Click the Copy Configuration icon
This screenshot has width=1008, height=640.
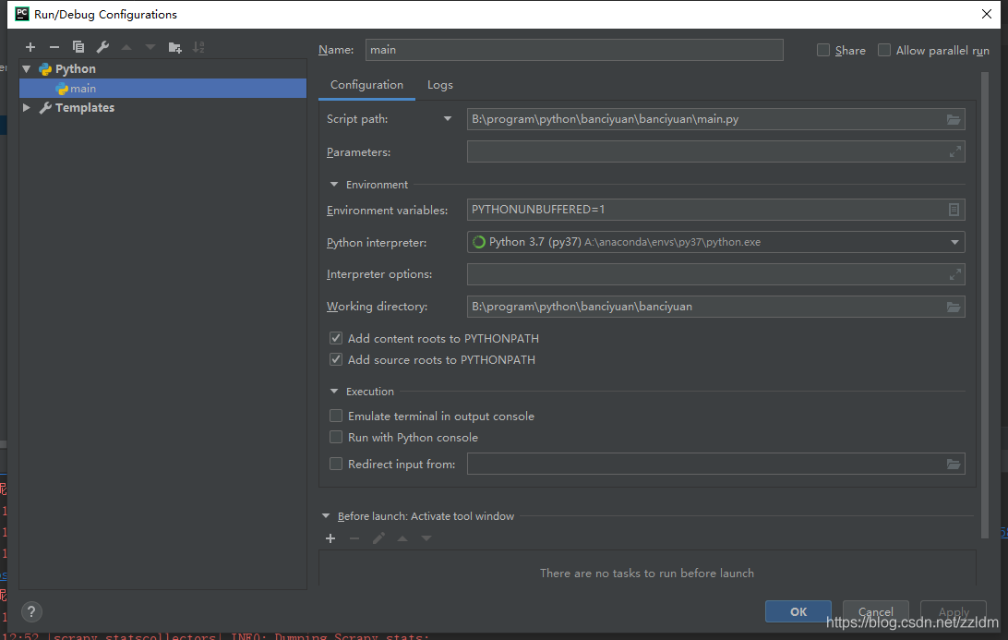(78, 47)
